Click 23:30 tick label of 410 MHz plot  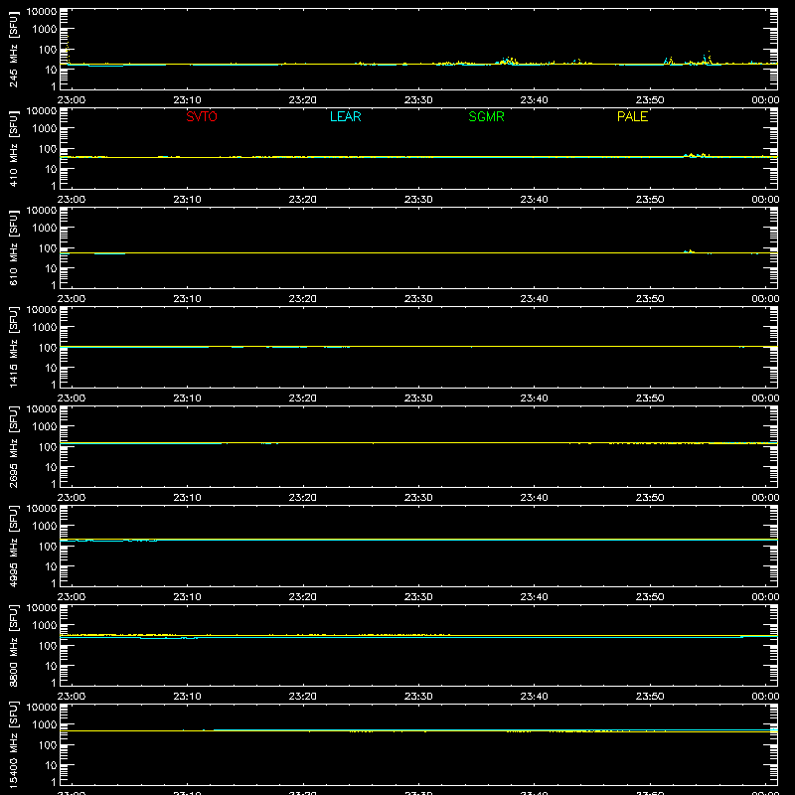[418, 200]
